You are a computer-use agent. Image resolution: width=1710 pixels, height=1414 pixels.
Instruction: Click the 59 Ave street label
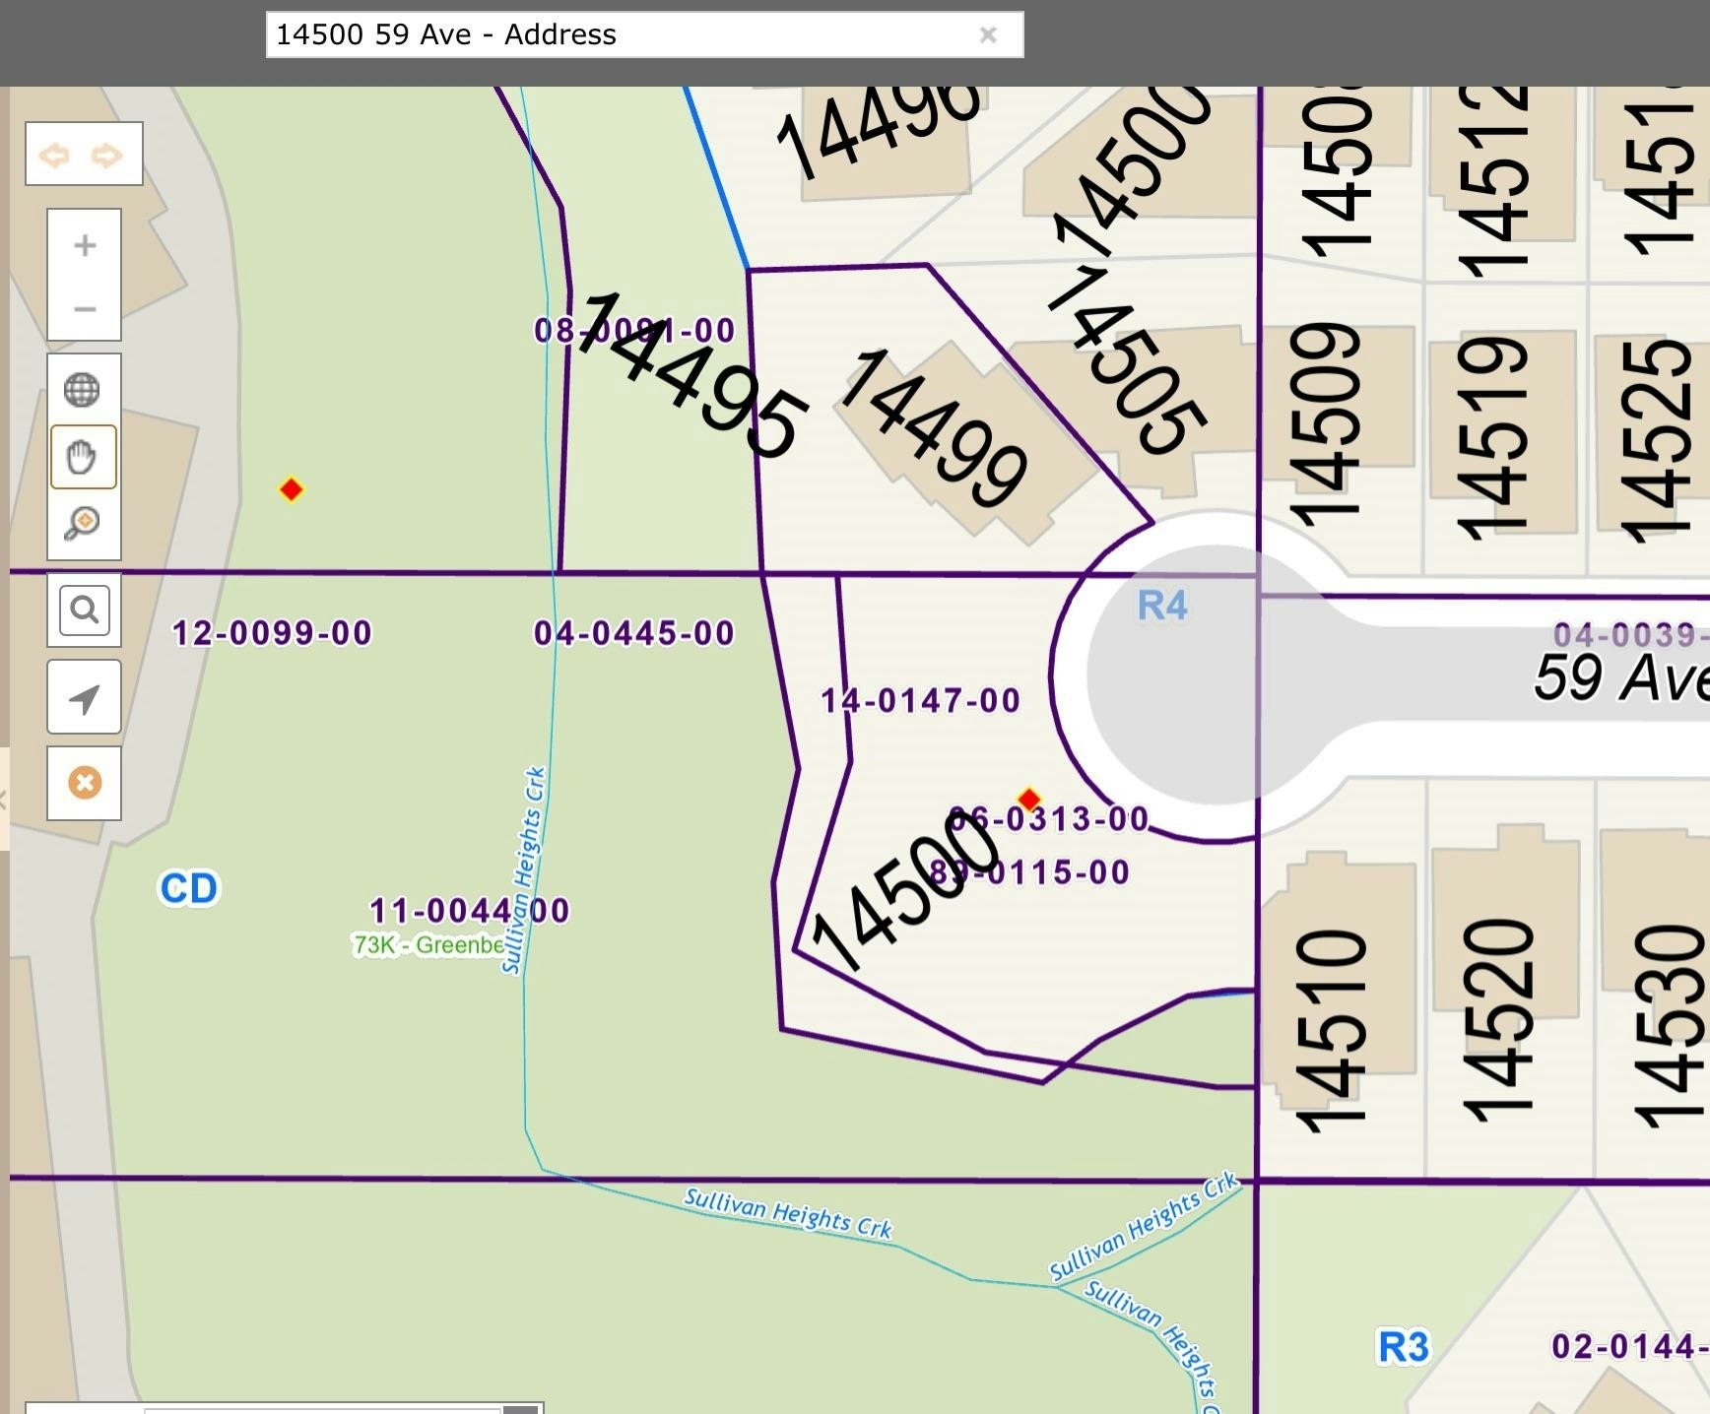(1621, 677)
